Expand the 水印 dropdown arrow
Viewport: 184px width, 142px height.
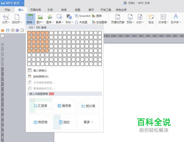(143, 22)
